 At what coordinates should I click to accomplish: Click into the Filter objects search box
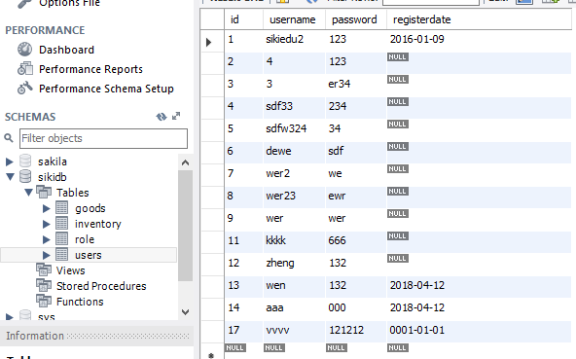pyautogui.click(x=103, y=138)
